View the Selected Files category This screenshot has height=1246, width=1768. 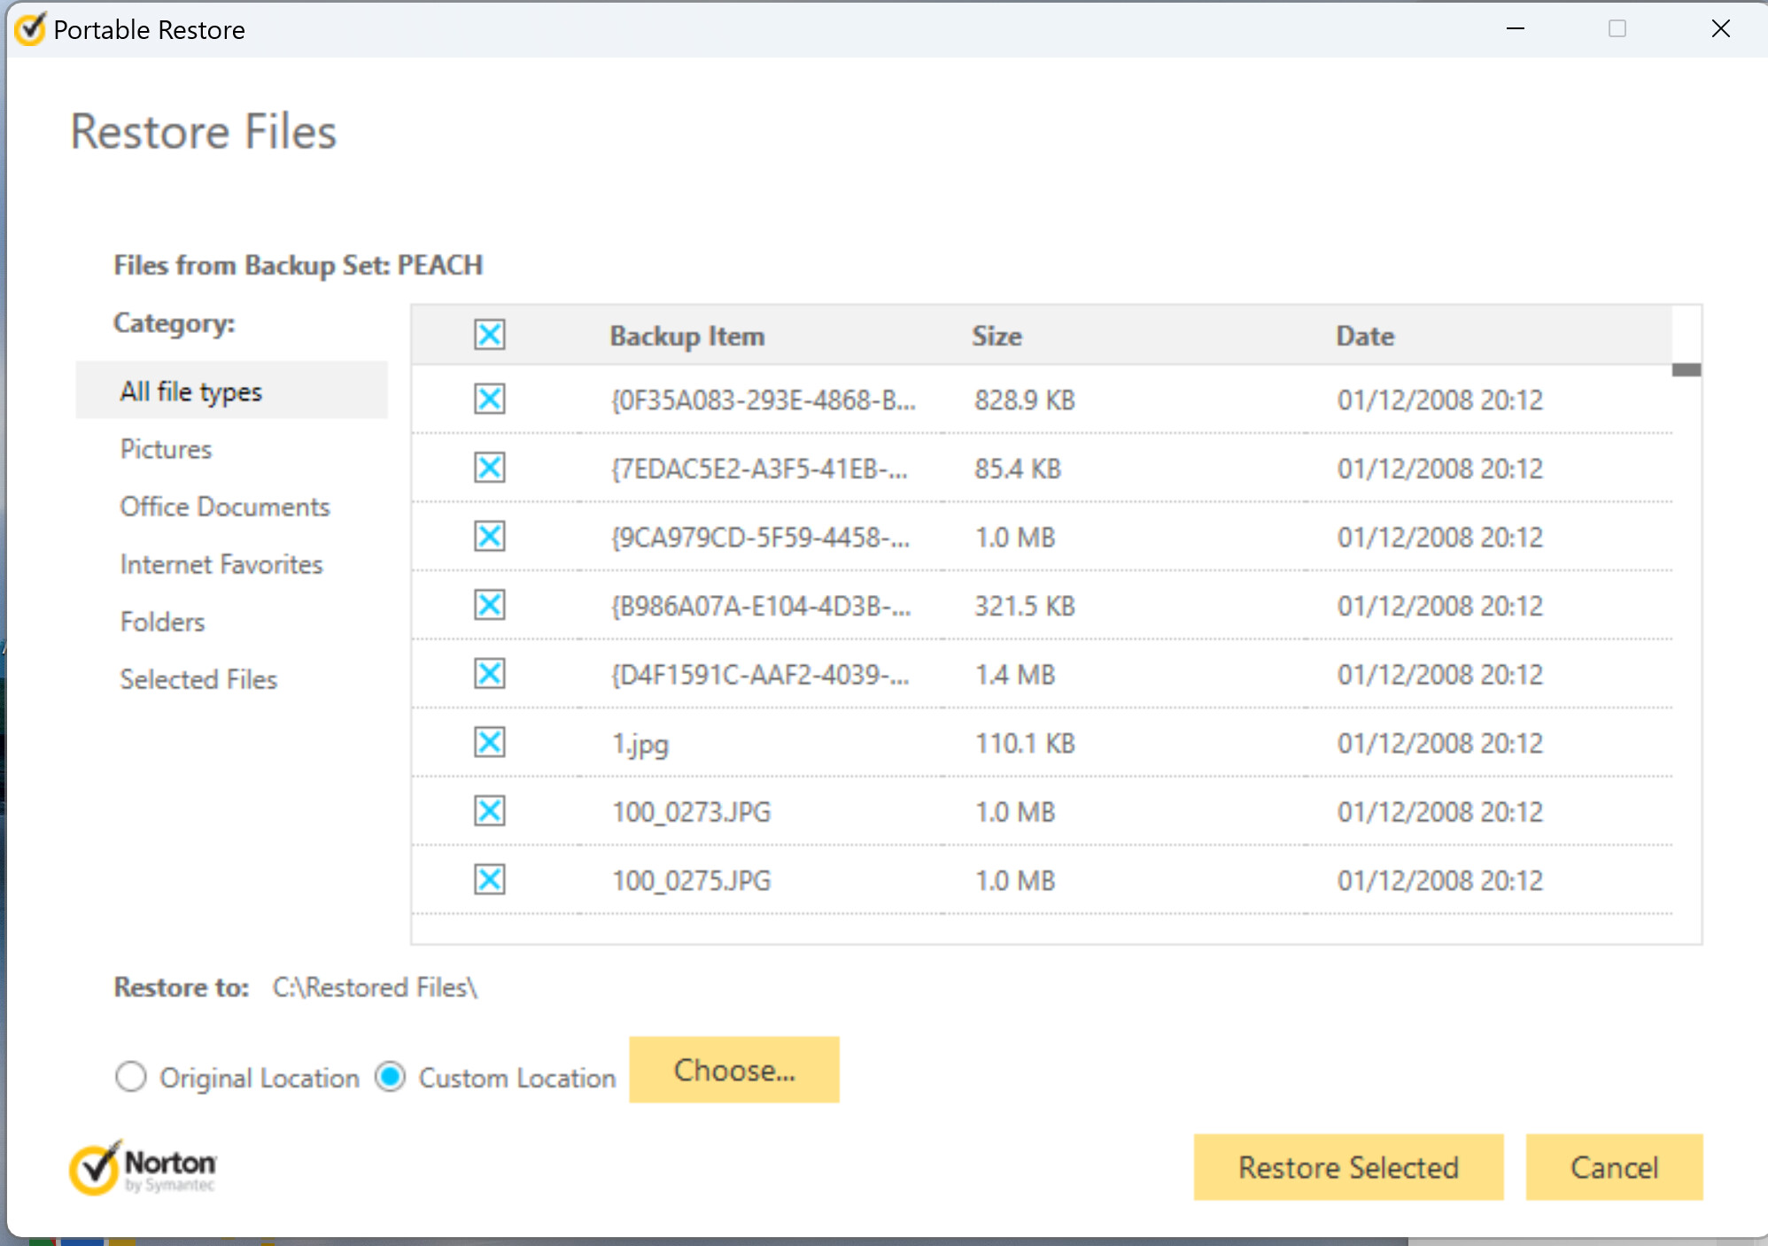(x=198, y=679)
